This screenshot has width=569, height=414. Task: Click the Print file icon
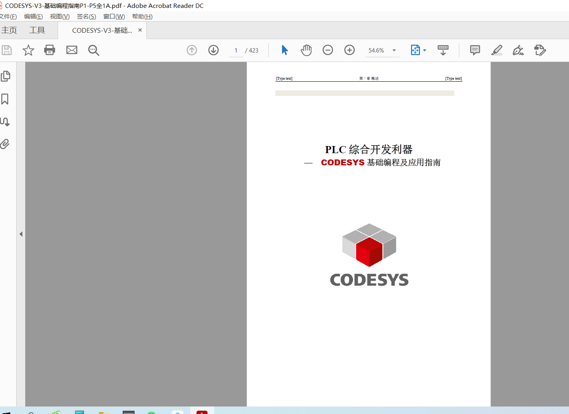50,50
